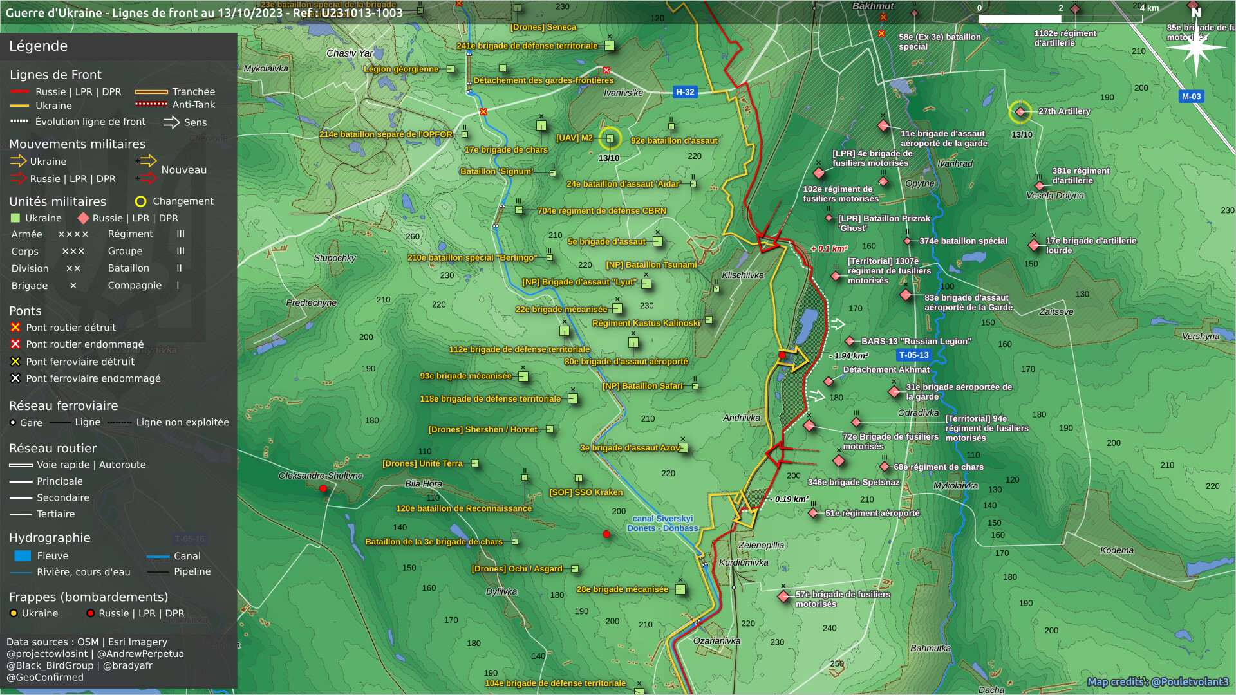The height and width of the screenshot is (695, 1236).
Task: Click the yellow Changement circle in legend
Action: [140, 201]
